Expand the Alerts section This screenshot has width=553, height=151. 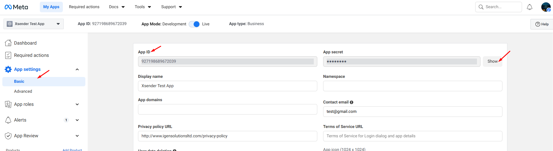[x=77, y=120]
